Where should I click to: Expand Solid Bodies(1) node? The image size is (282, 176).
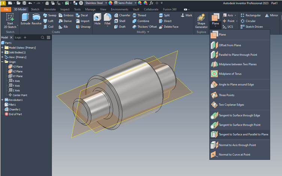(x=2, y=52)
